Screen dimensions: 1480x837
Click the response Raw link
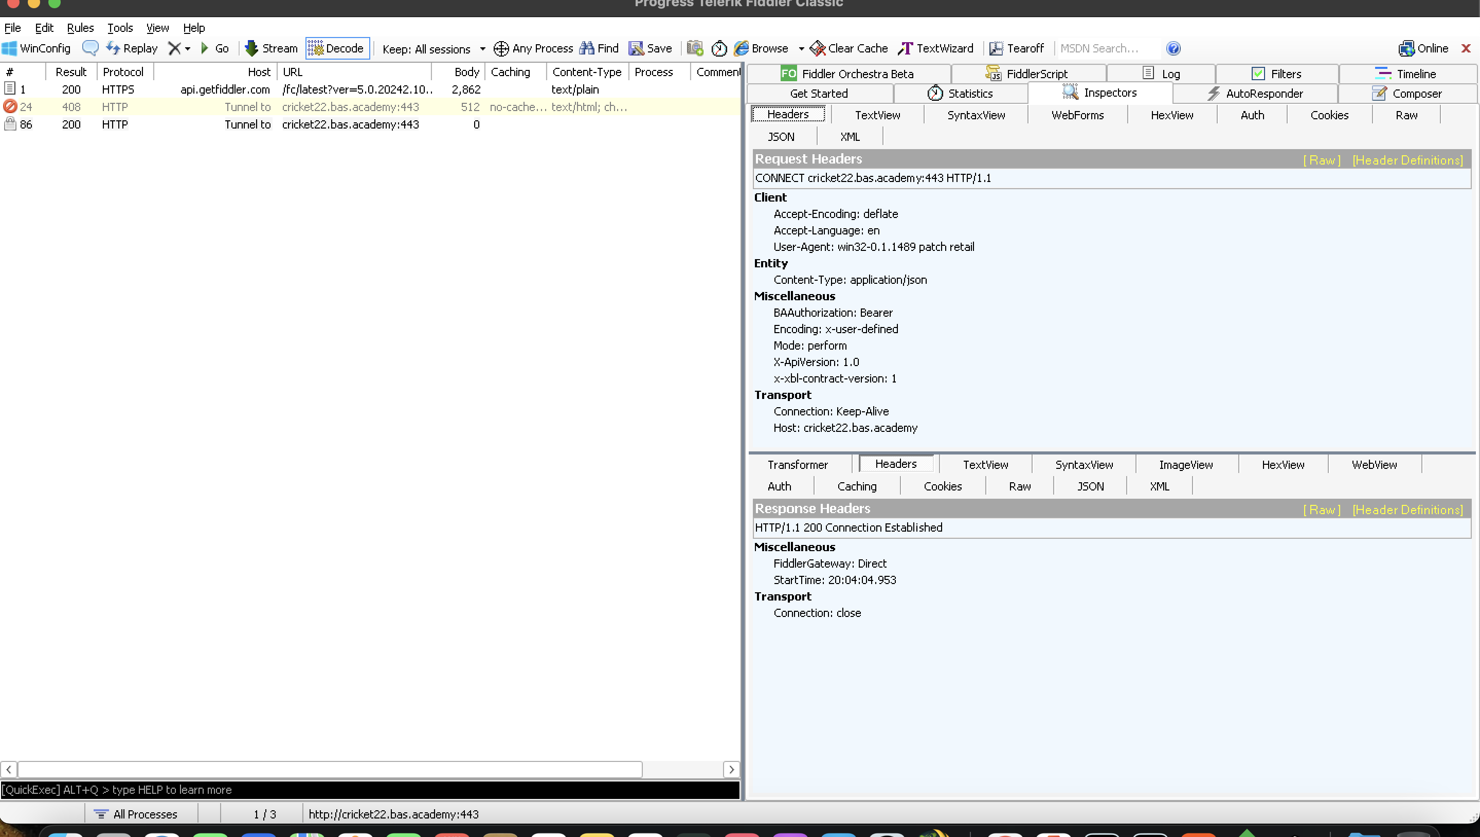1321,510
